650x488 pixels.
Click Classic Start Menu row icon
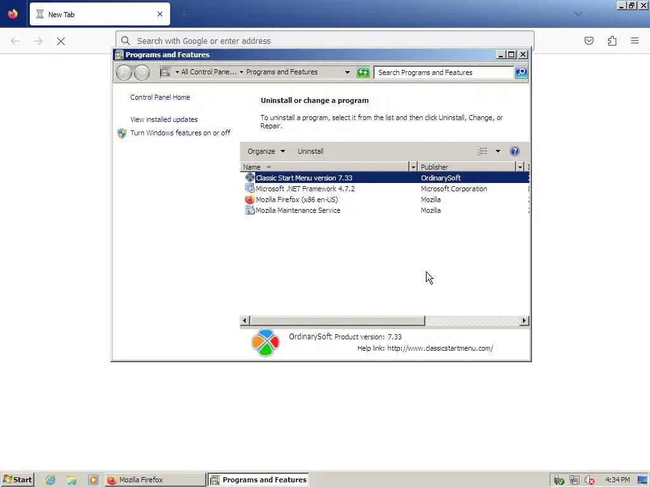[x=249, y=178]
